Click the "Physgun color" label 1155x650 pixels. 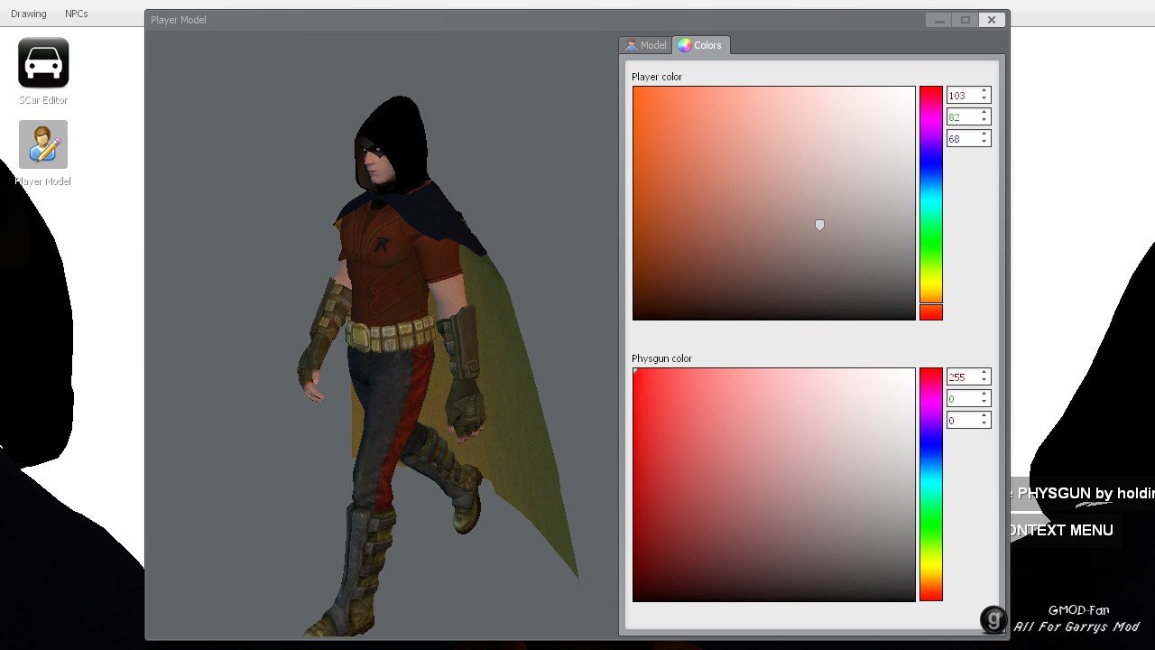click(x=661, y=358)
